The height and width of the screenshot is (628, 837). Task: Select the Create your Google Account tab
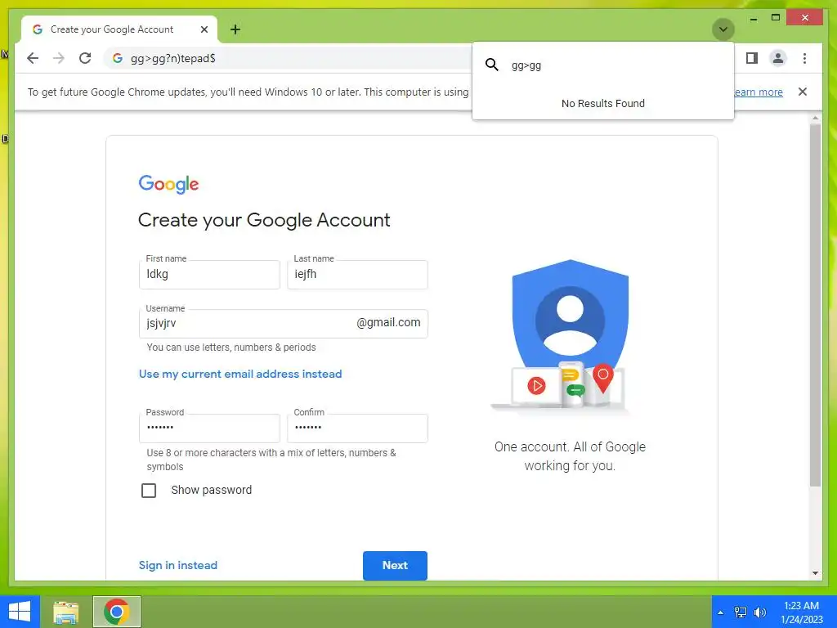coord(119,29)
